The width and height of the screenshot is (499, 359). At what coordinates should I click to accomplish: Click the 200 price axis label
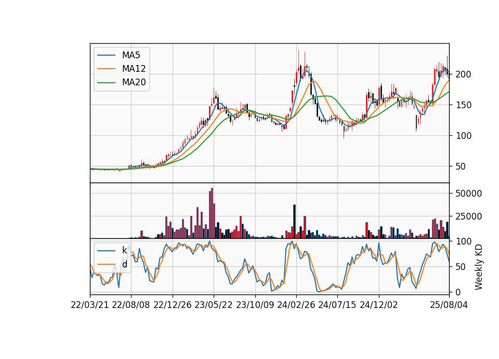pyautogui.click(x=463, y=74)
